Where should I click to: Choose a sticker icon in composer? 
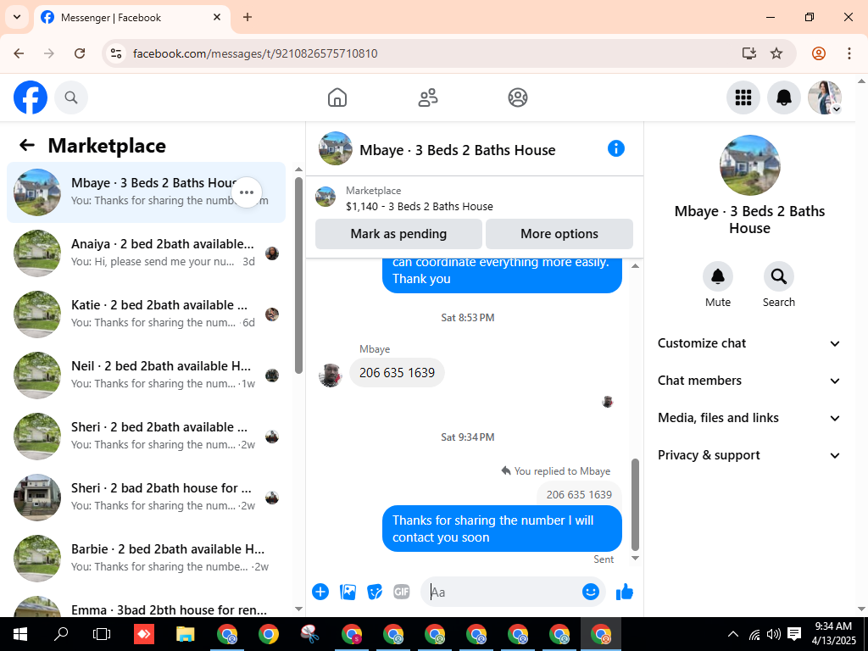point(375,592)
